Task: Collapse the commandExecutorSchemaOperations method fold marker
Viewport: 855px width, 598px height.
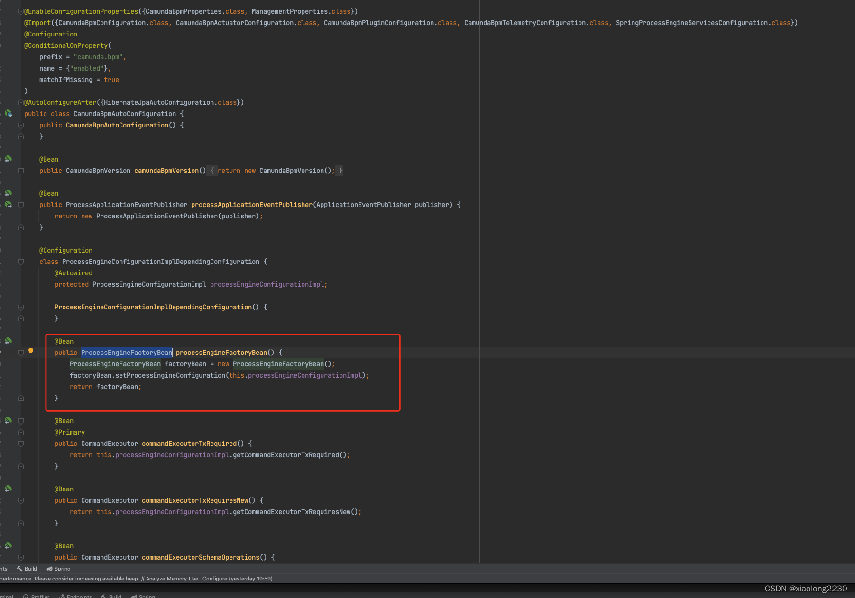Action: (21, 557)
